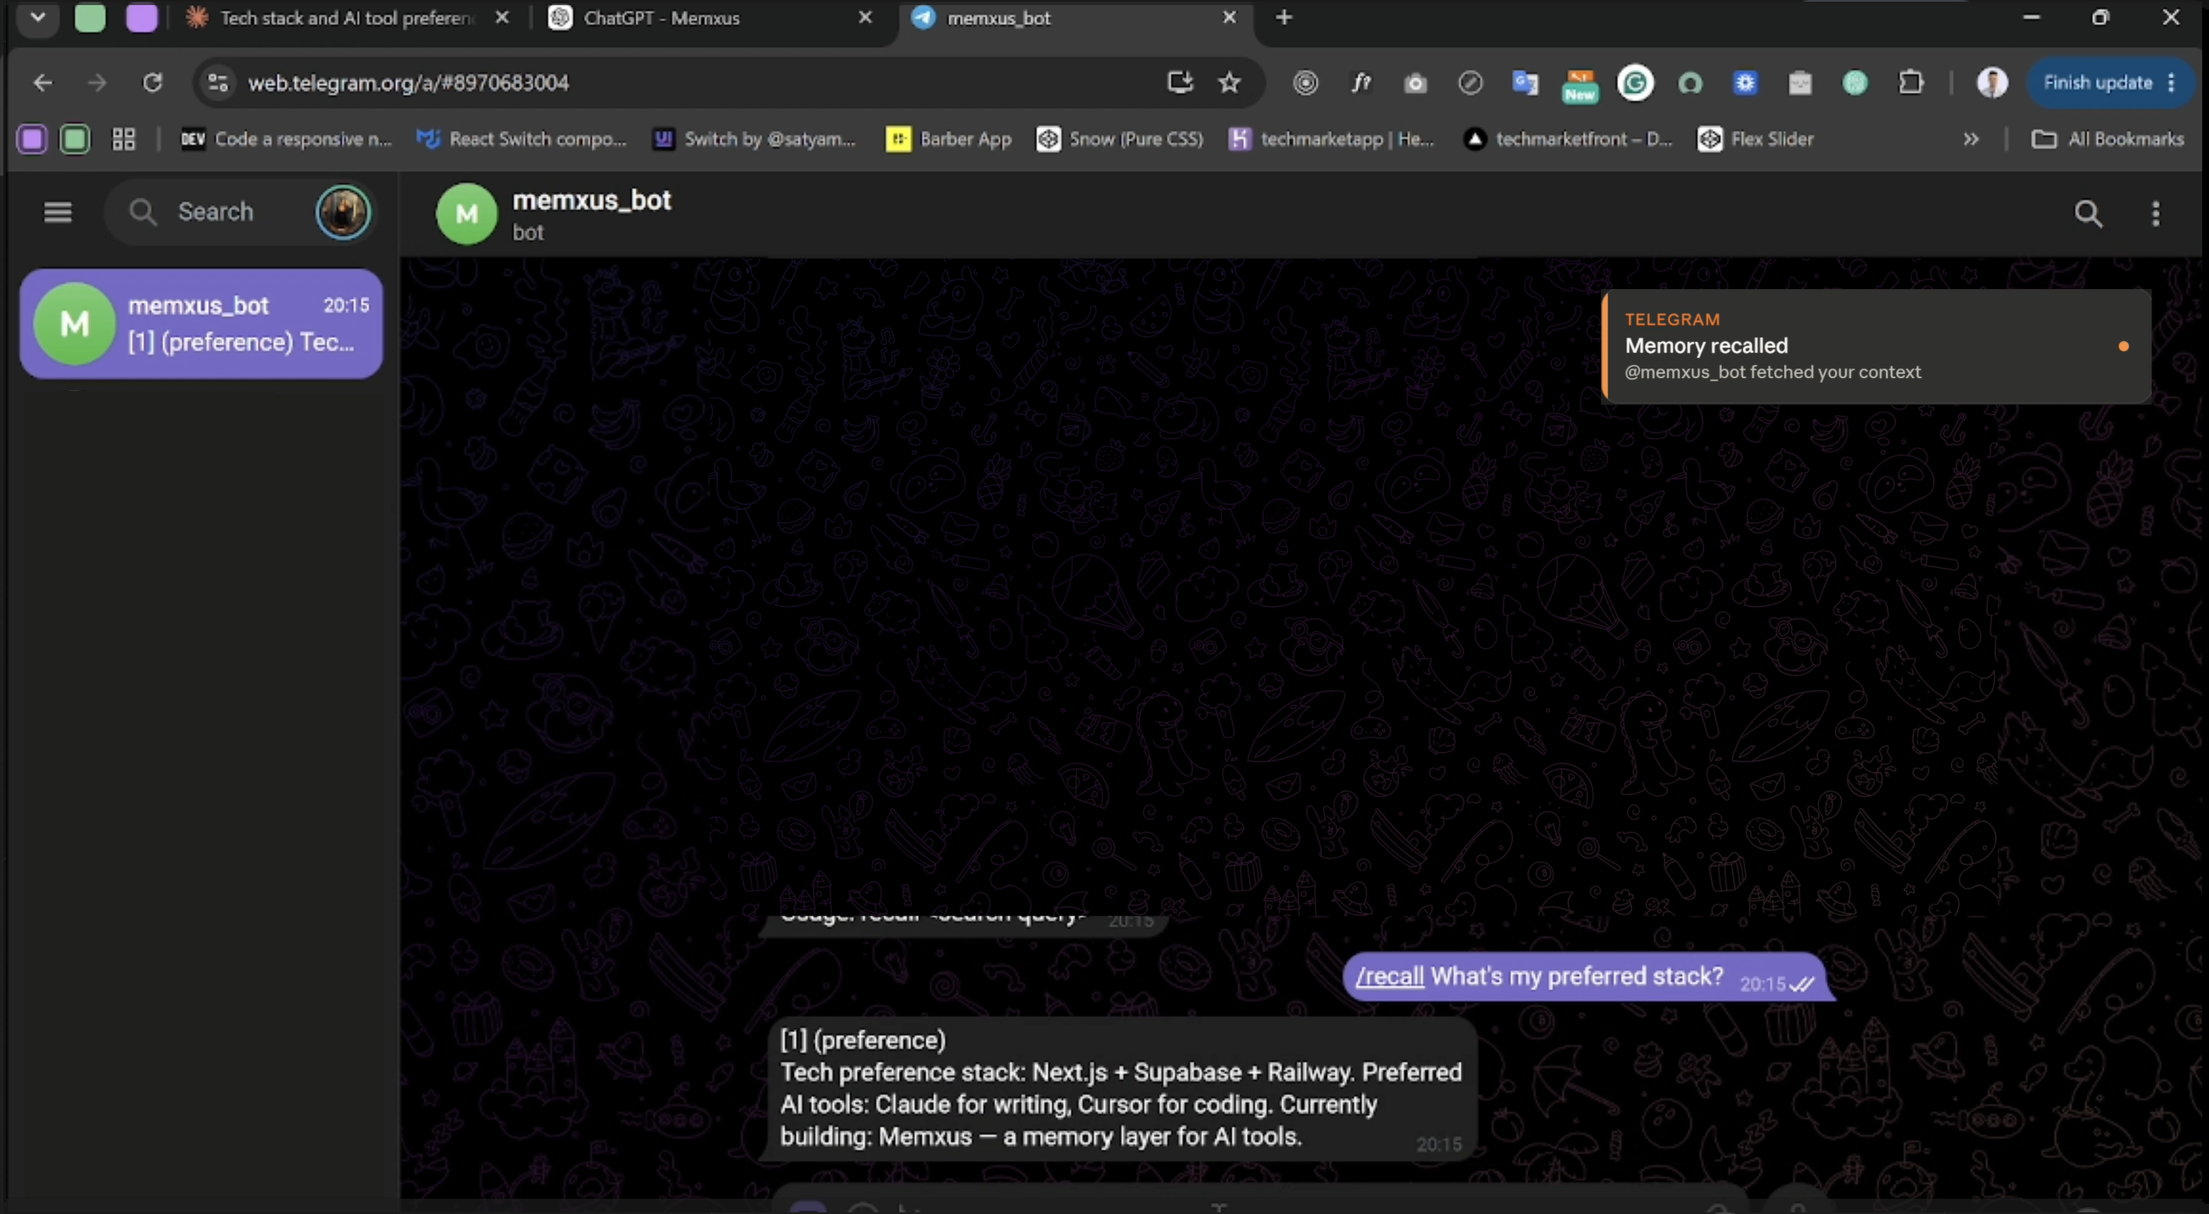Screen dimensions: 2209x1214
Task: Click the memxus_bot header avatar
Action: (466, 214)
